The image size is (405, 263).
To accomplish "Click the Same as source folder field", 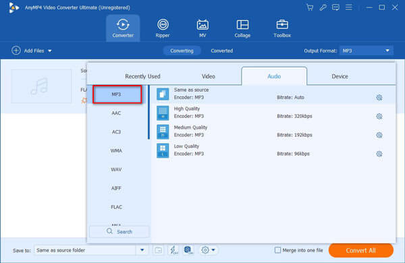I will (x=85, y=250).
